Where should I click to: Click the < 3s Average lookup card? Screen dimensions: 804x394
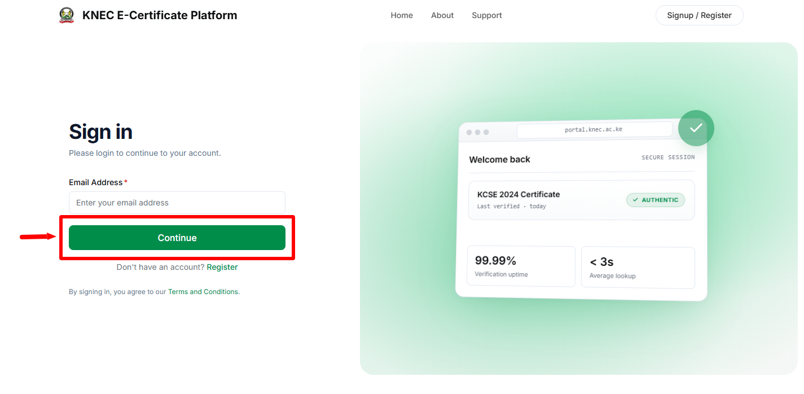638,268
